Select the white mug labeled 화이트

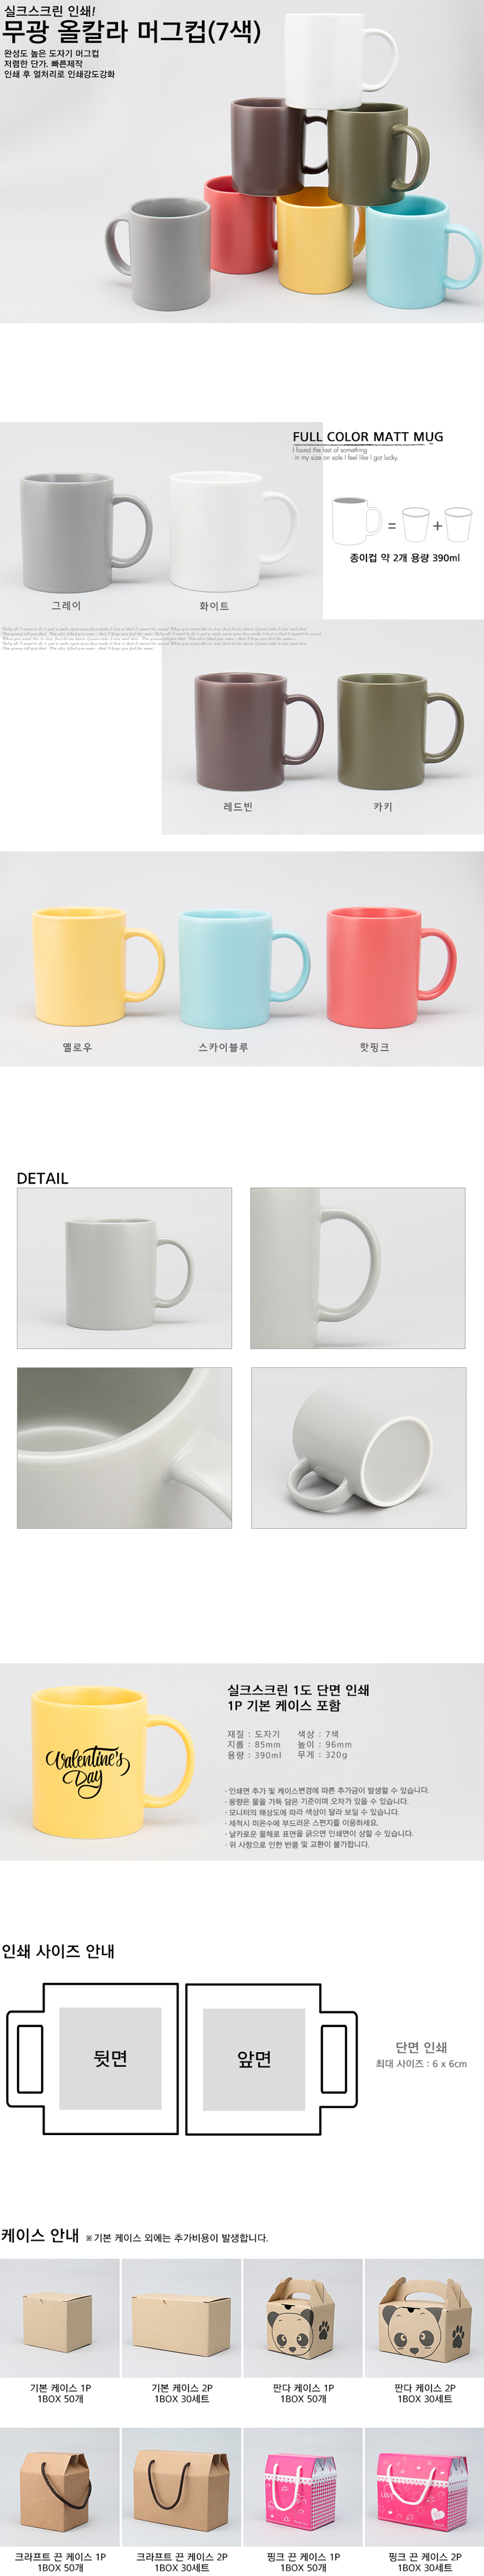coord(232,530)
